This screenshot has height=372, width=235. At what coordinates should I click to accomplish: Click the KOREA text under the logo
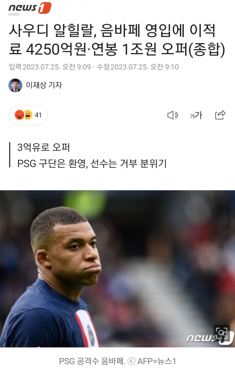pyautogui.click(x=14, y=14)
